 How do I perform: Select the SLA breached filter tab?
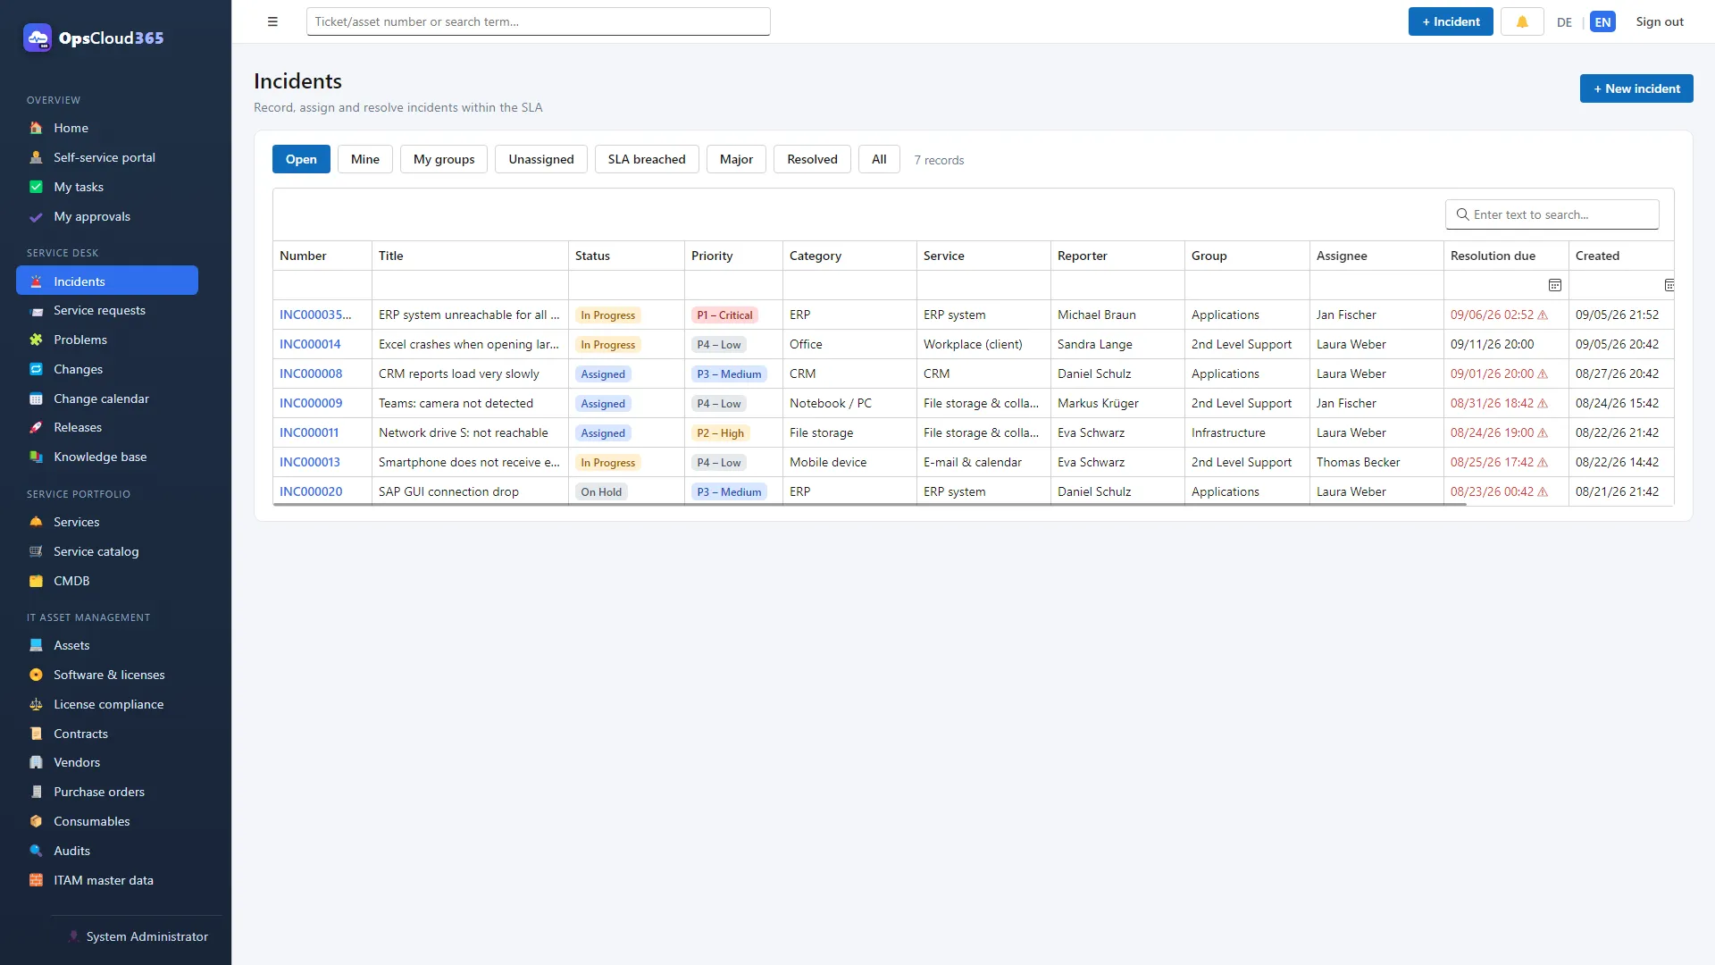coord(647,159)
